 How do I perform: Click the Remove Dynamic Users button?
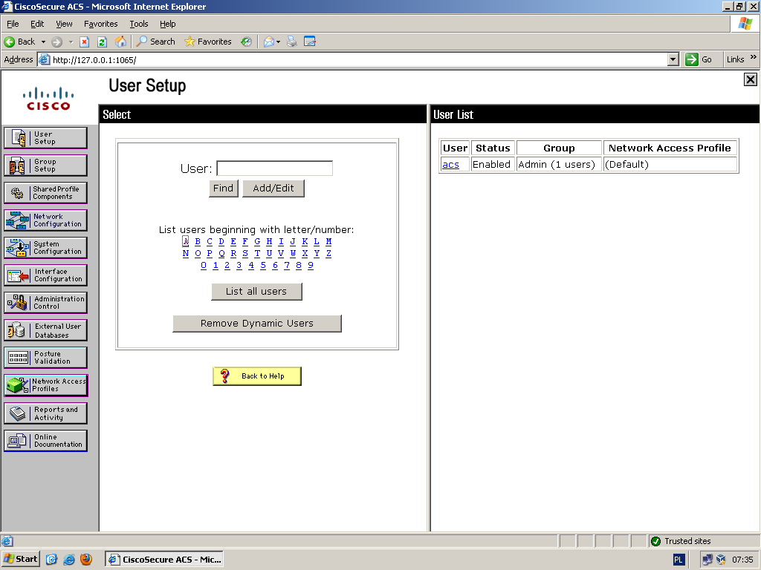click(x=256, y=324)
